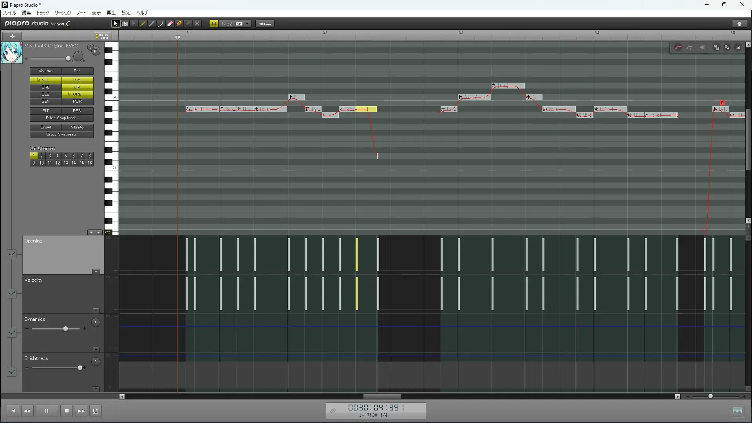
Task: Open the トラック menu
Action: coord(43,13)
